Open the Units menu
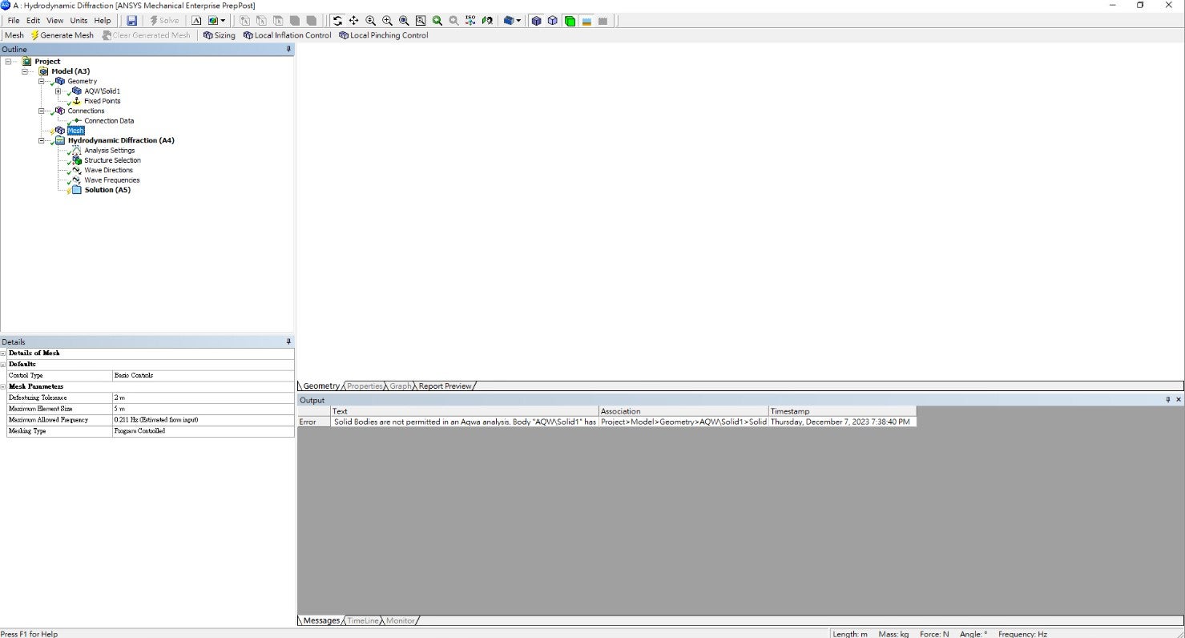The image size is (1185, 638). (79, 21)
